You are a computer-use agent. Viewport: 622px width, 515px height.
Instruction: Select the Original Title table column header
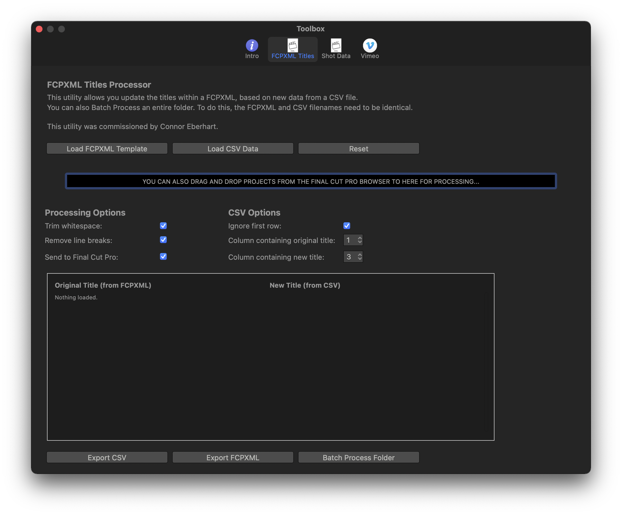coord(103,284)
